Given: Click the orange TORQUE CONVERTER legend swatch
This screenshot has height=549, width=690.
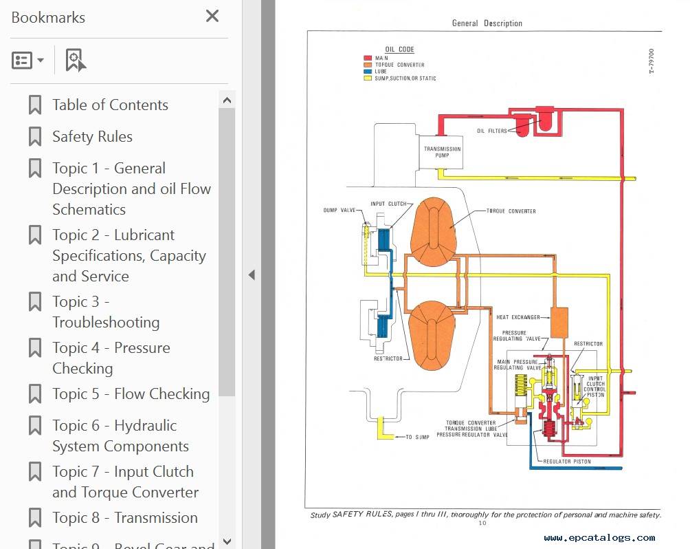Looking at the screenshot, I should pyautogui.click(x=368, y=65).
